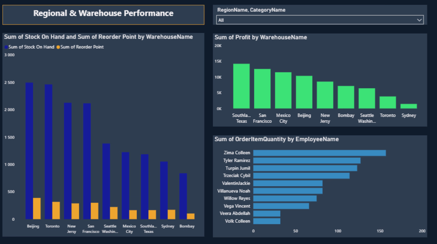Click the RegionName, CategoryName slicer header
This screenshot has height=244, width=437.
pos(251,10)
